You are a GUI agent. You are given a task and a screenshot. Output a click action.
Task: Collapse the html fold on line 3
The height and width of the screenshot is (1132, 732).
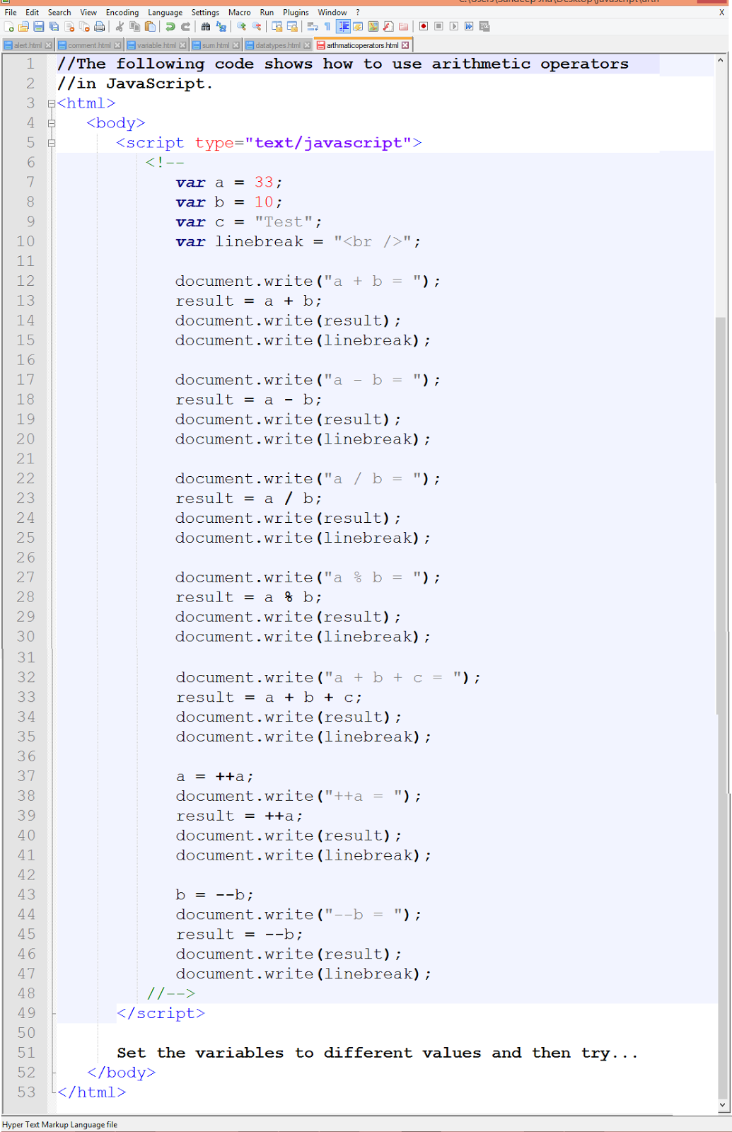51,103
